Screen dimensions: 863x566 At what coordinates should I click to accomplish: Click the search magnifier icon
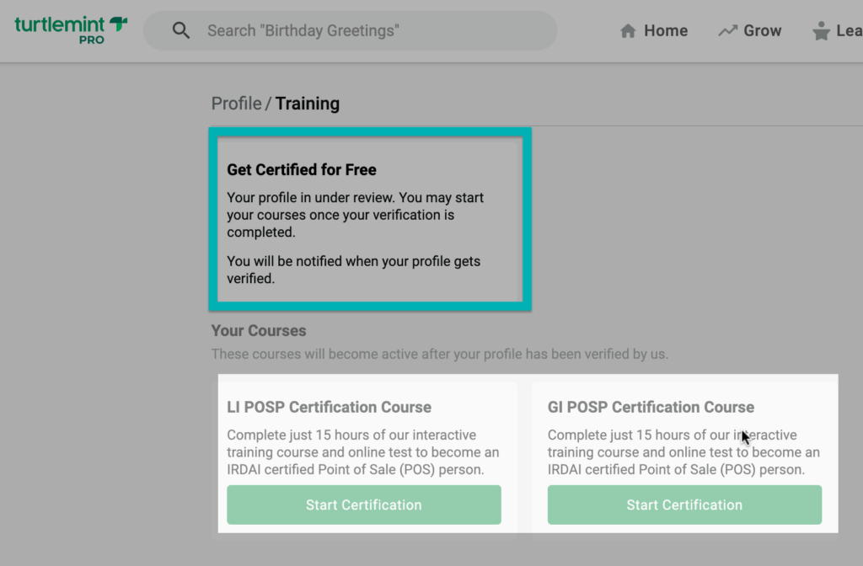click(180, 30)
